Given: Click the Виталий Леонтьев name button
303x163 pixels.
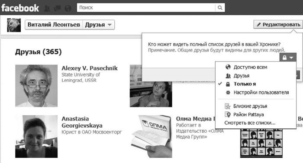Looking at the screenshot, I should [54, 25].
